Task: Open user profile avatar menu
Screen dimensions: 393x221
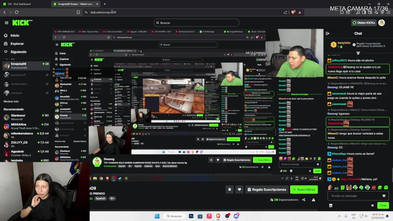Action: pyautogui.click(x=382, y=23)
